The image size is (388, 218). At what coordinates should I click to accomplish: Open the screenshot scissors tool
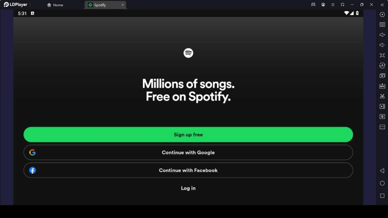click(382, 96)
